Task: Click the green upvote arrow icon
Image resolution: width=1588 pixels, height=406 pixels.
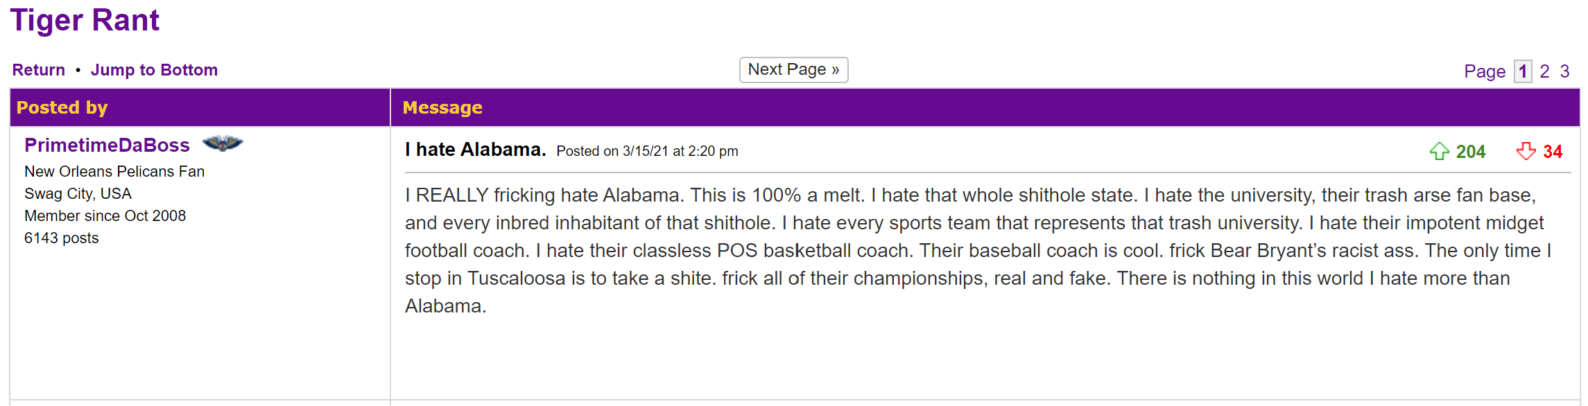Action: pyautogui.click(x=1439, y=151)
